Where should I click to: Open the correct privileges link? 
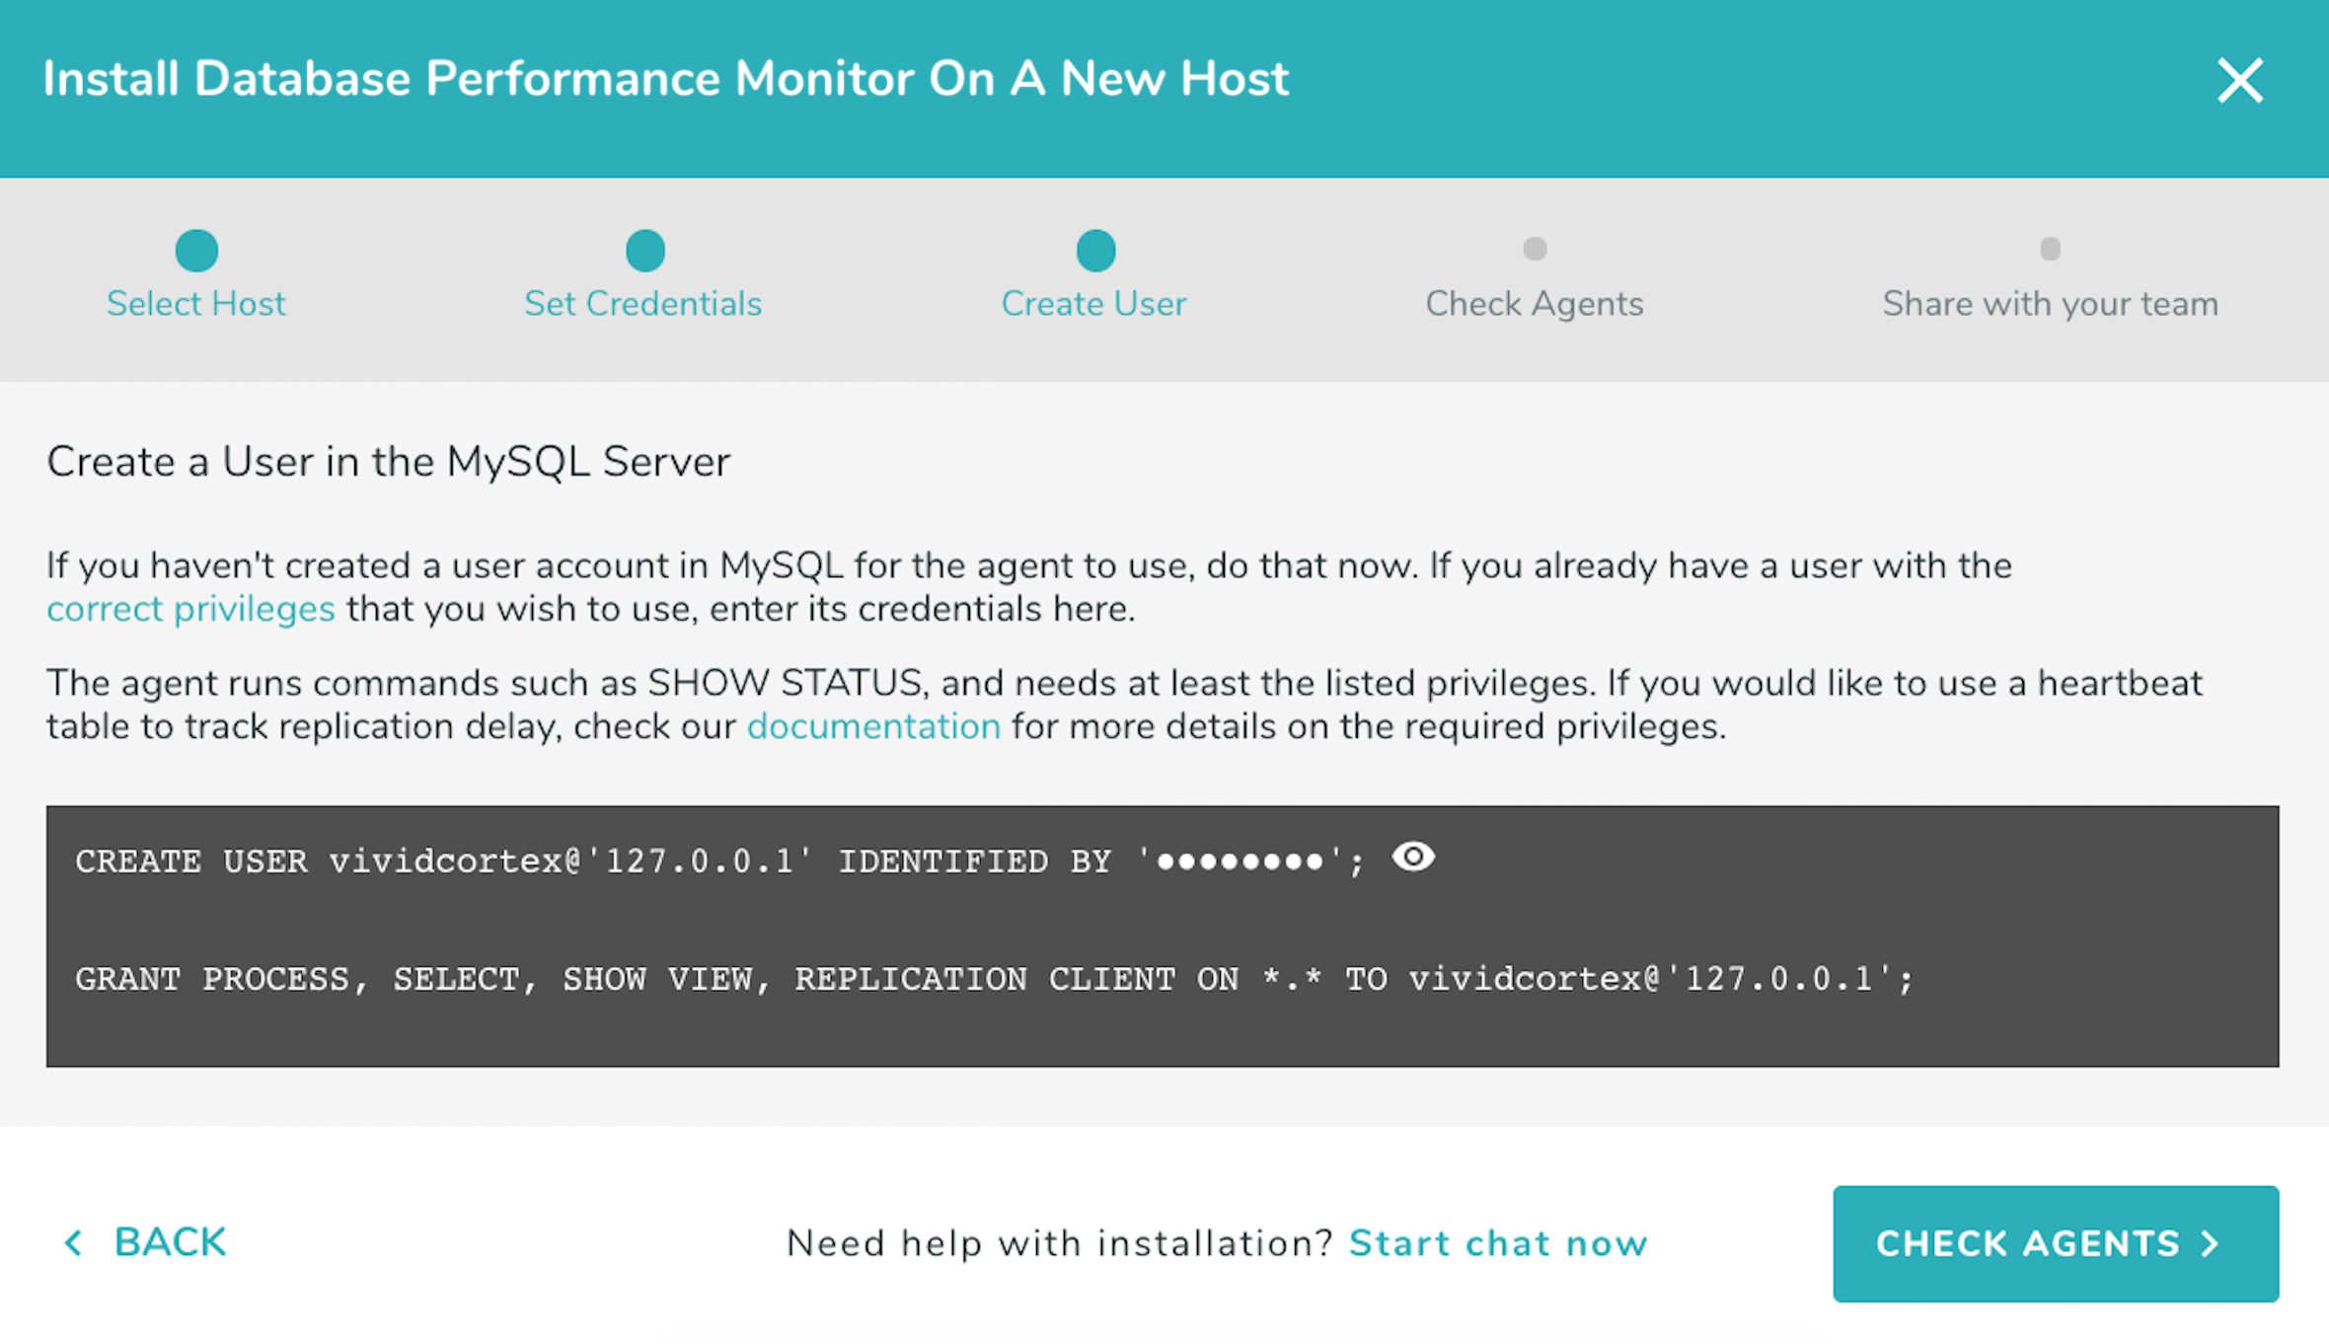pyautogui.click(x=190, y=609)
